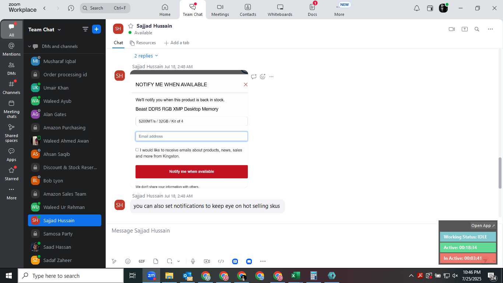Attach a file using the file icon

156,261
